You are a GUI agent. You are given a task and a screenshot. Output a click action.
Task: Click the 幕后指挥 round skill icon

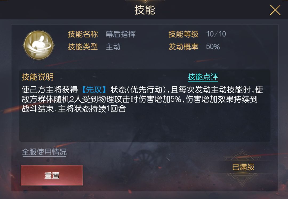[39, 45]
